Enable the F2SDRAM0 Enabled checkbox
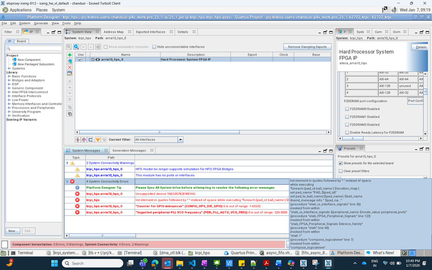The width and height of the screenshot is (432, 270). [x=347, y=109]
